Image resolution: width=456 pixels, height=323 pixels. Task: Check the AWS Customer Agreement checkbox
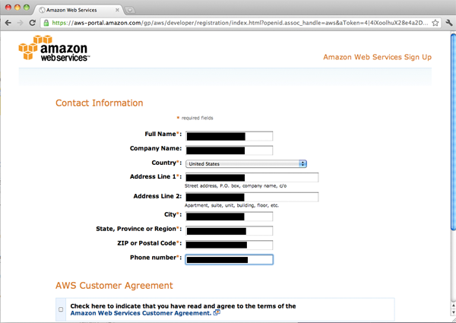pyautogui.click(x=61, y=309)
